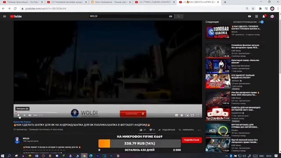Screen dimensions: 281x158
Task: Click the page vertical scrollbar
Action: (280, 83)
